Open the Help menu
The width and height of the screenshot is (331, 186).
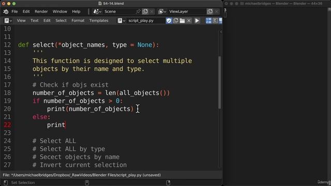point(76,11)
